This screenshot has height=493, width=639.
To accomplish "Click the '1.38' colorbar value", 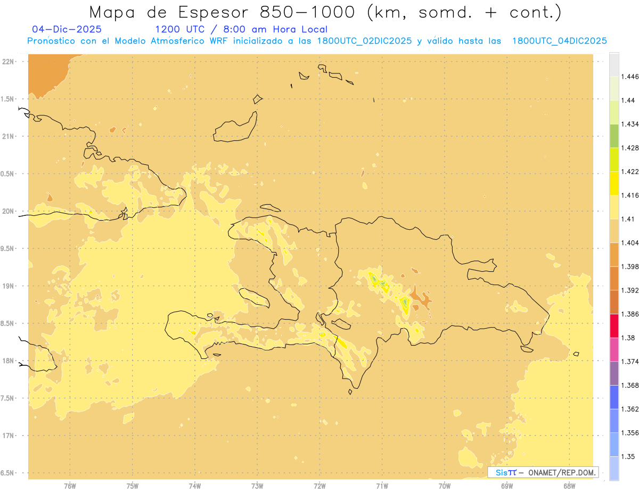I will [628, 338].
